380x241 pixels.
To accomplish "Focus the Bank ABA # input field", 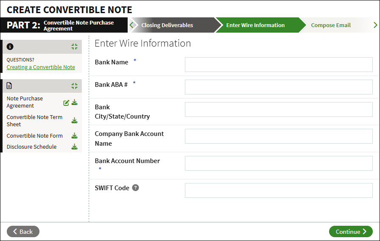I will coord(279,87).
